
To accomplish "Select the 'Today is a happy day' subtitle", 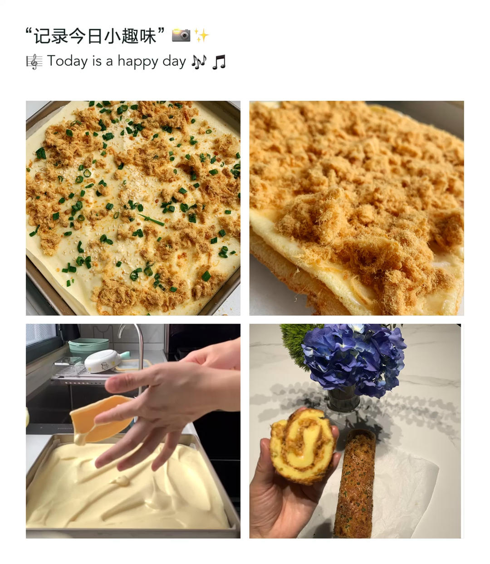I will pos(117,61).
